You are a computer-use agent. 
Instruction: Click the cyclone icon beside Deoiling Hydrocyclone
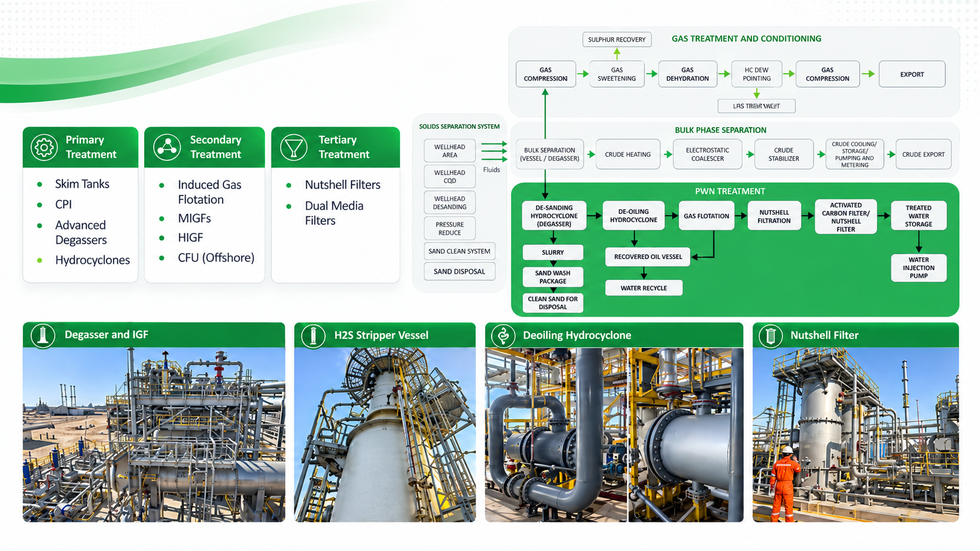[503, 336]
